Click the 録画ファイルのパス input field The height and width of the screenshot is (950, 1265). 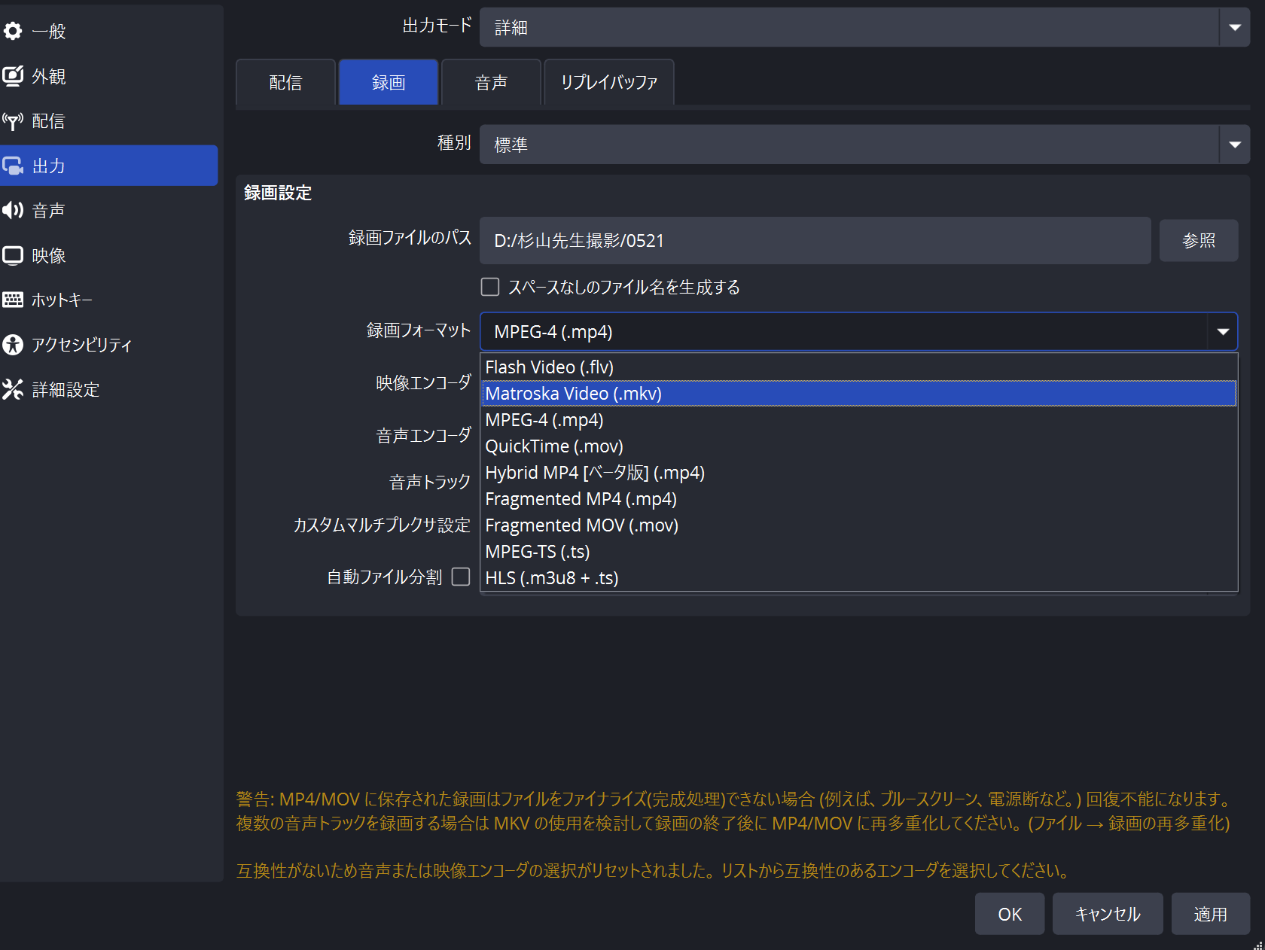[815, 241]
